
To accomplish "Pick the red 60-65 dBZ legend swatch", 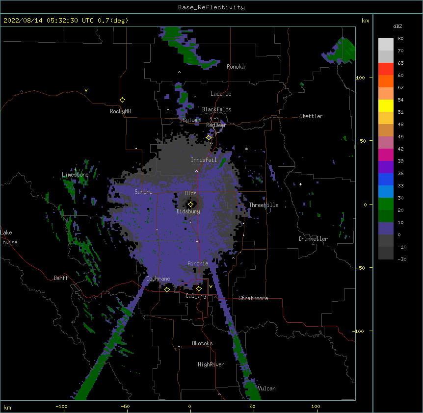I will click(386, 69).
